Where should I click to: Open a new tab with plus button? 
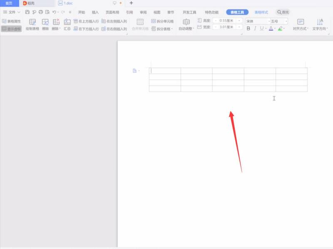131,3
